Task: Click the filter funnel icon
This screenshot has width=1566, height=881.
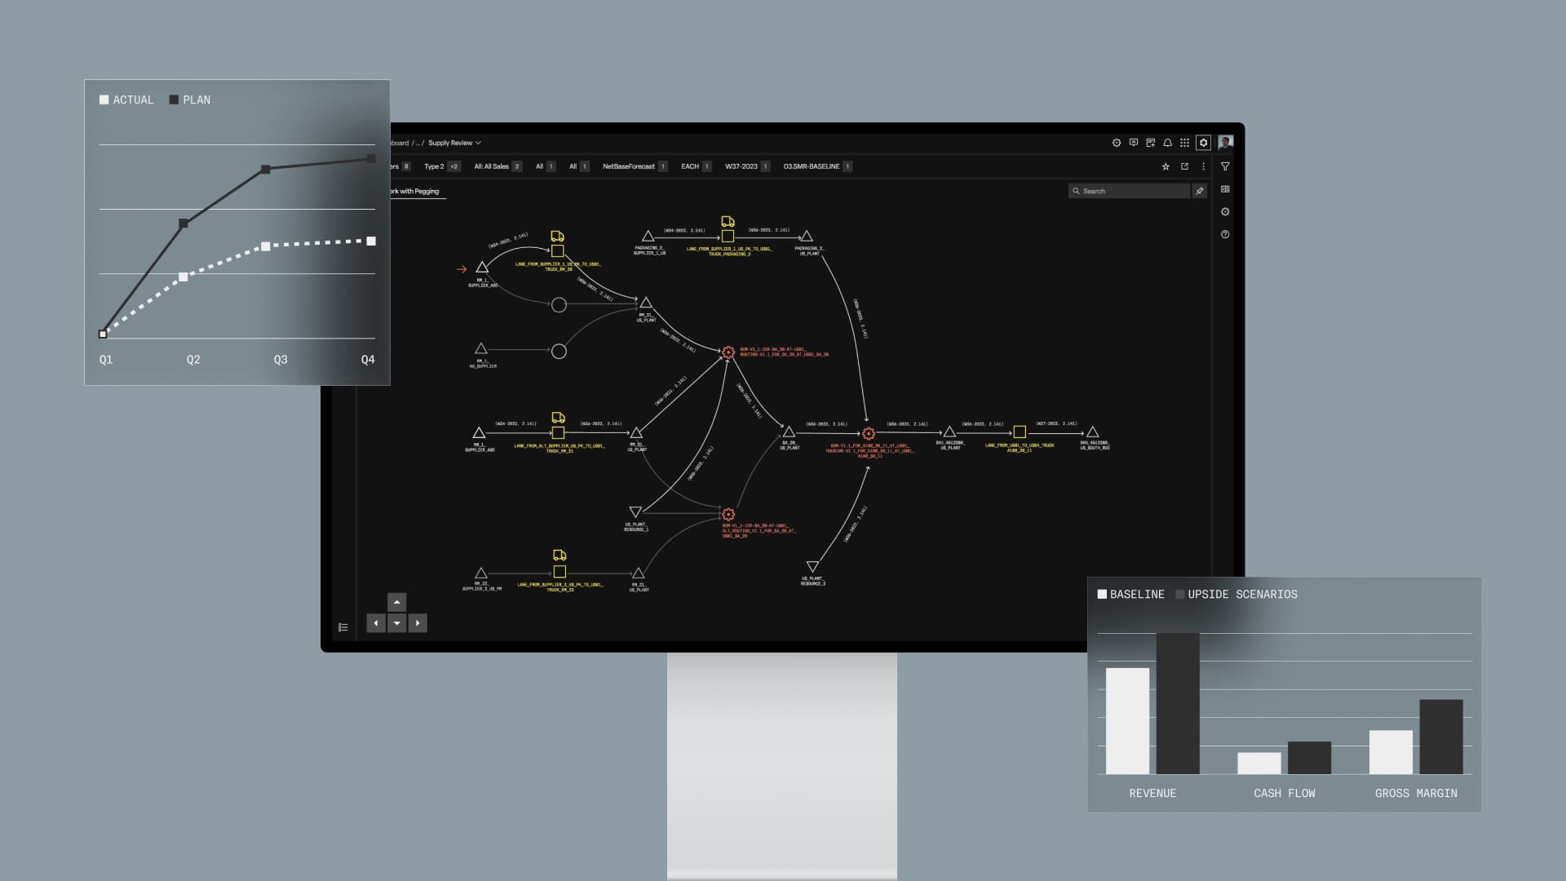Action: pos(1225,166)
